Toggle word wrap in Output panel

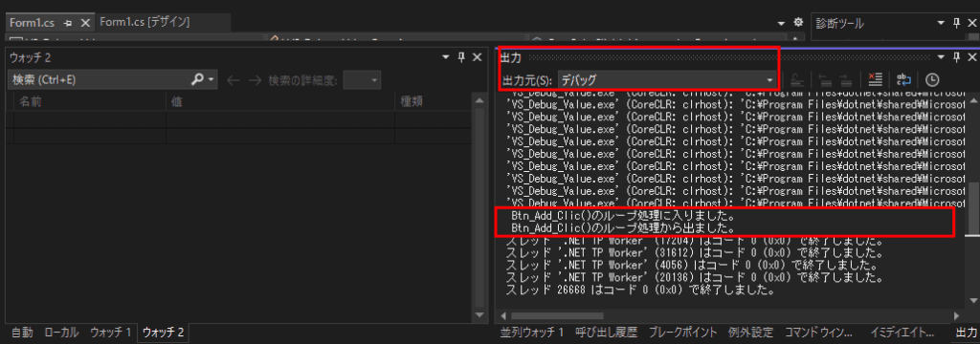[904, 80]
